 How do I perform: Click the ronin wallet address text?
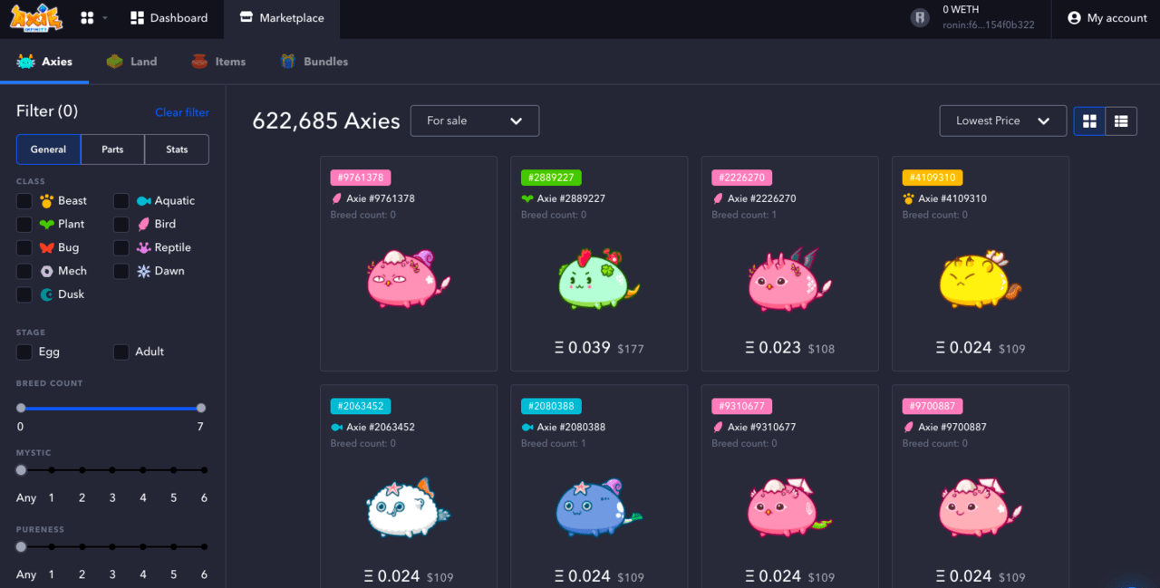click(x=988, y=25)
